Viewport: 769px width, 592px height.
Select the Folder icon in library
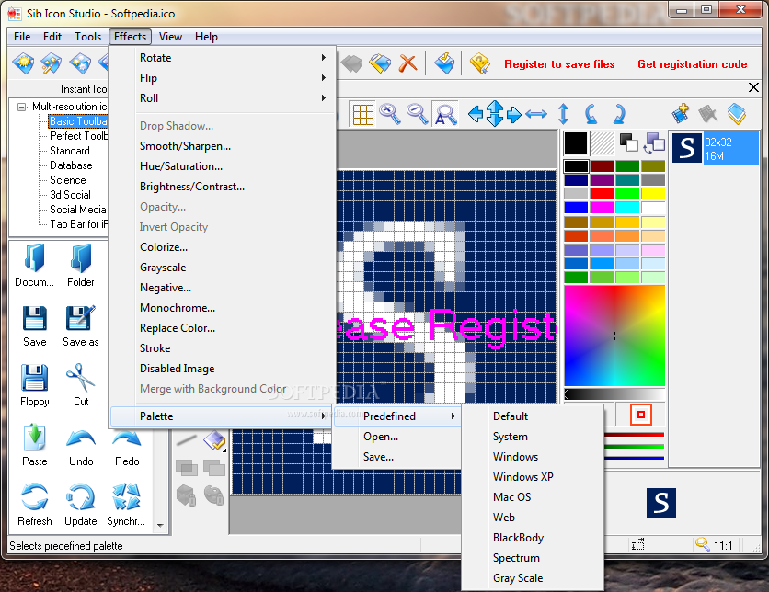[x=80, y=265]
